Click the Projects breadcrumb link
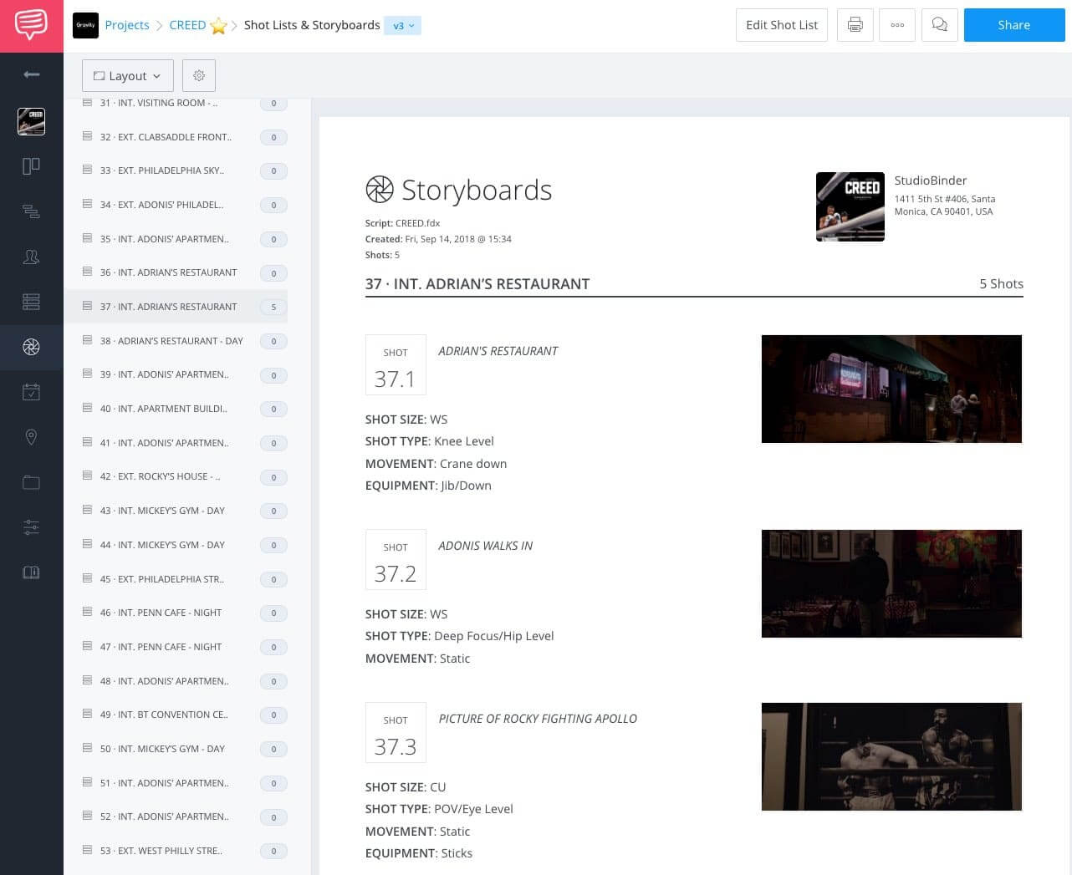The width and height of the screenshot is (1072, 875). click(x=127, y=25)
